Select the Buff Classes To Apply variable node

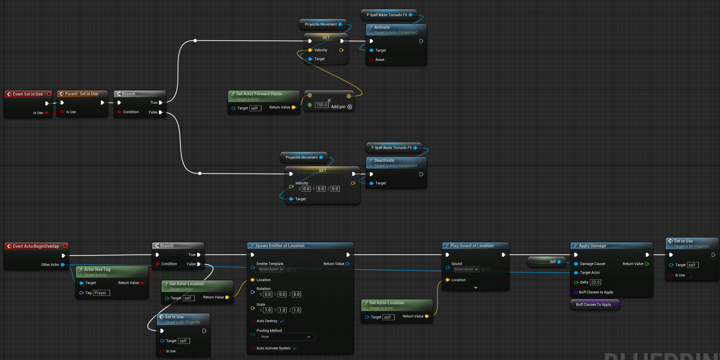[x=593, y=305]
